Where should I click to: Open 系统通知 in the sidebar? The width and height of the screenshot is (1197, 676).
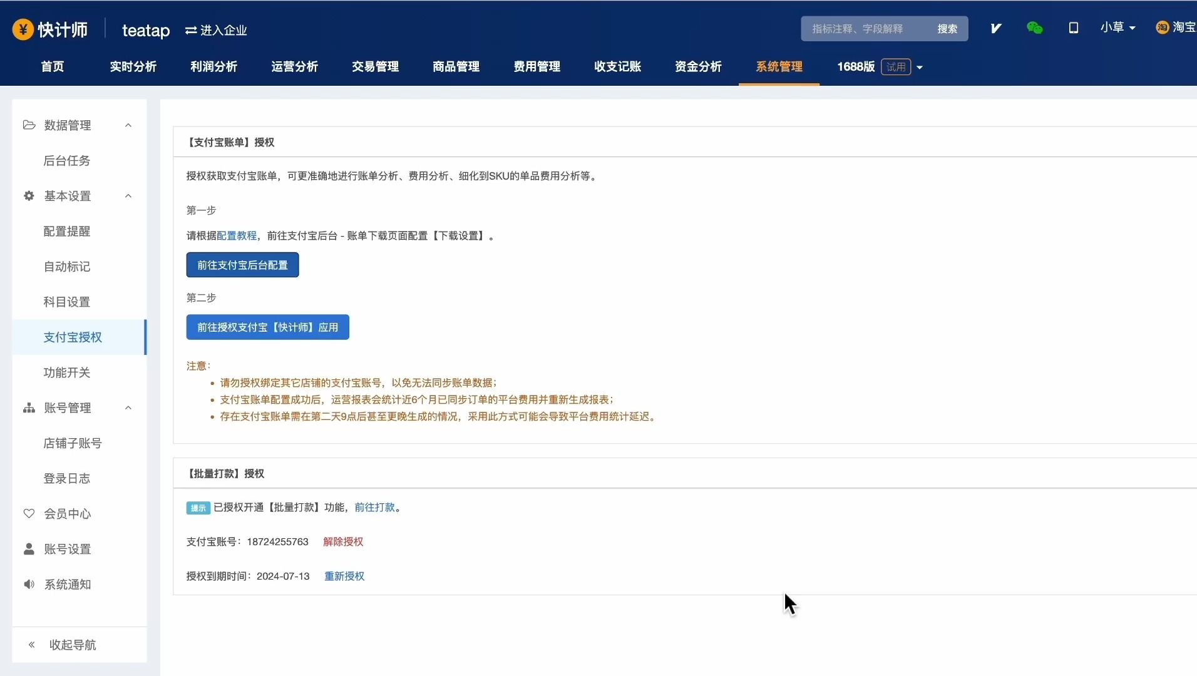pos(68,585)
